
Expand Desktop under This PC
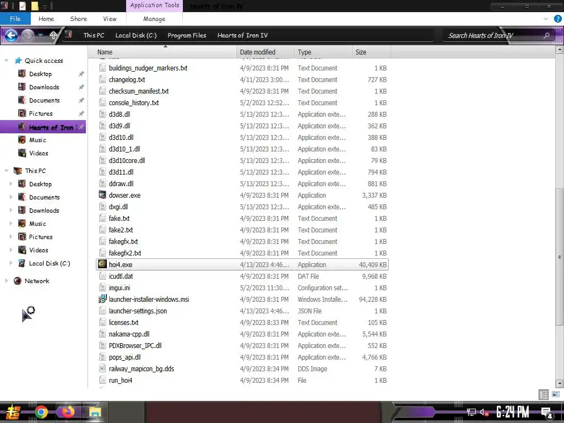pos(11,184)
